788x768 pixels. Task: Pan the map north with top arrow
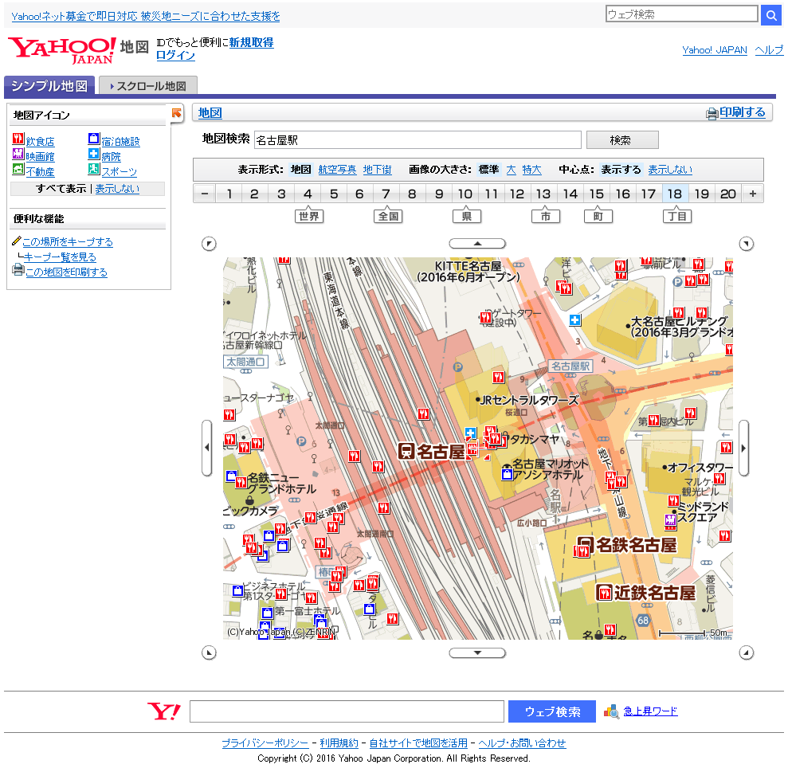point(477,244)
